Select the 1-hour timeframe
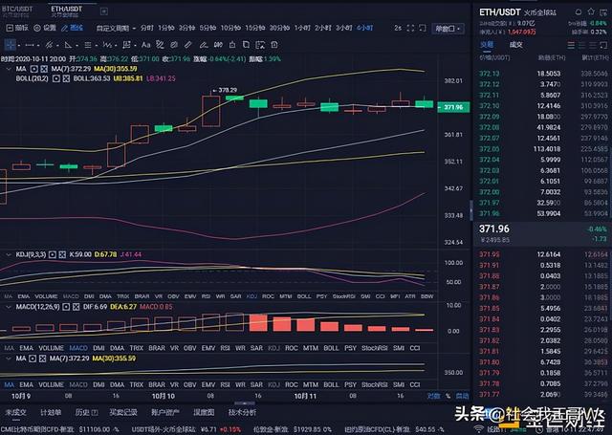612x435 pixels. point(302,28)
